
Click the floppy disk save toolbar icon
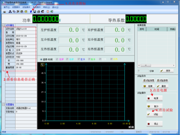(35, 12)
